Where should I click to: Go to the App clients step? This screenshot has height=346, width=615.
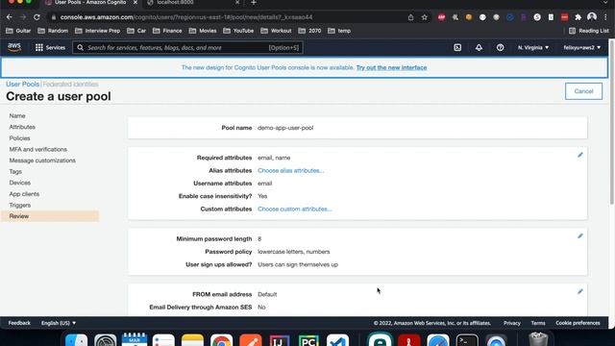click(24, 194)
